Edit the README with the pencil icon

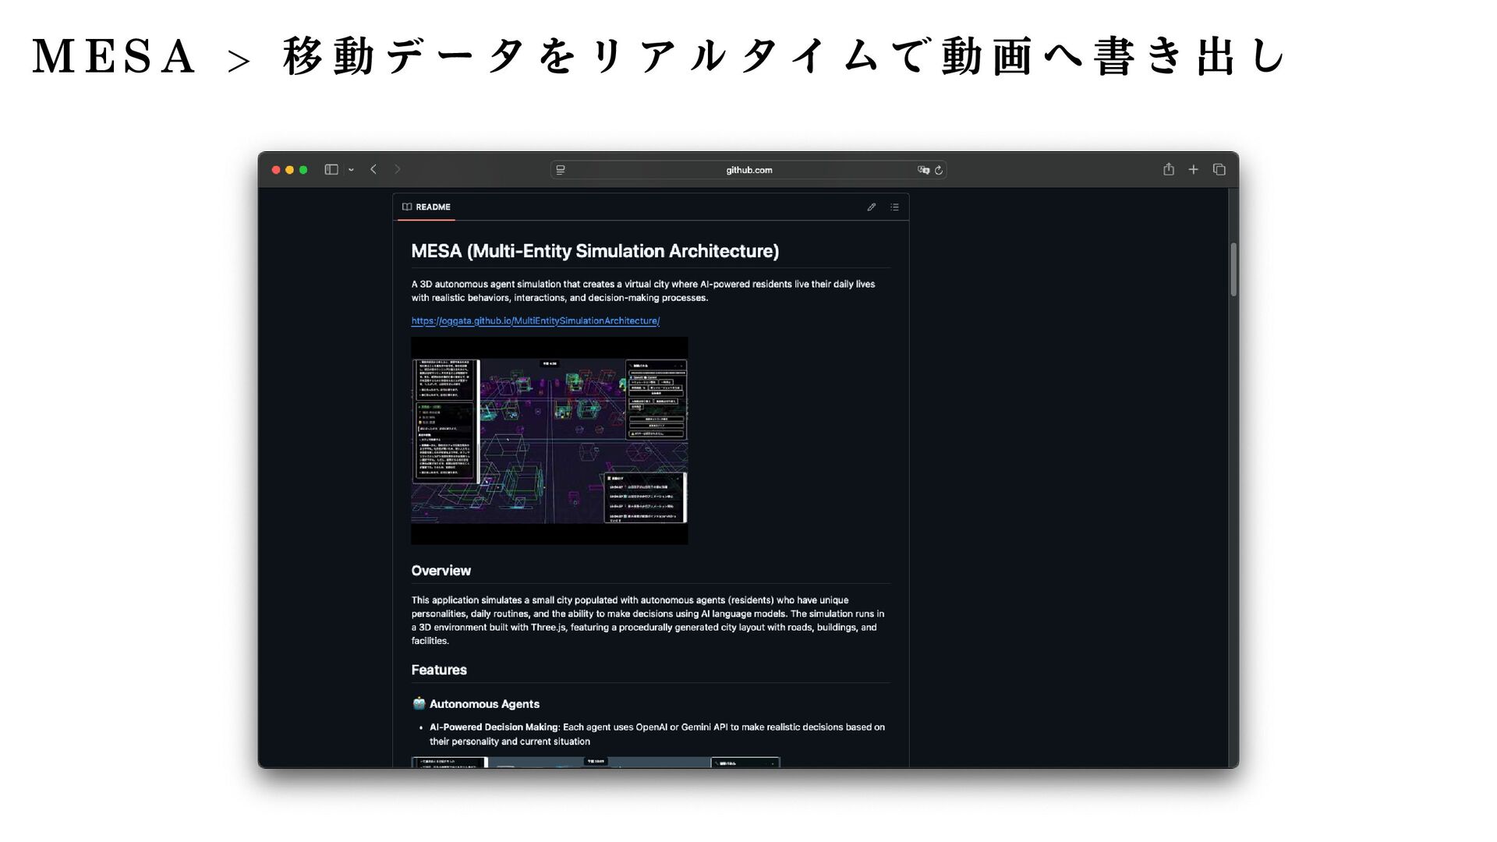[872, 207]
